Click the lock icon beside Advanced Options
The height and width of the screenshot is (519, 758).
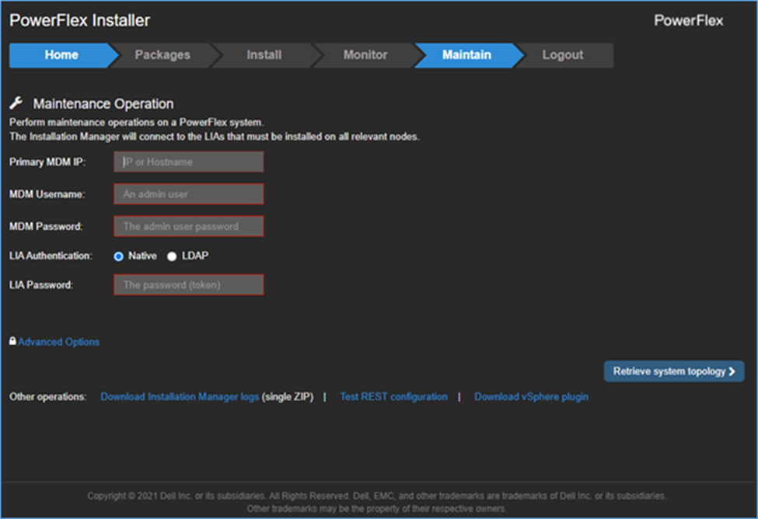pos(12,341)
